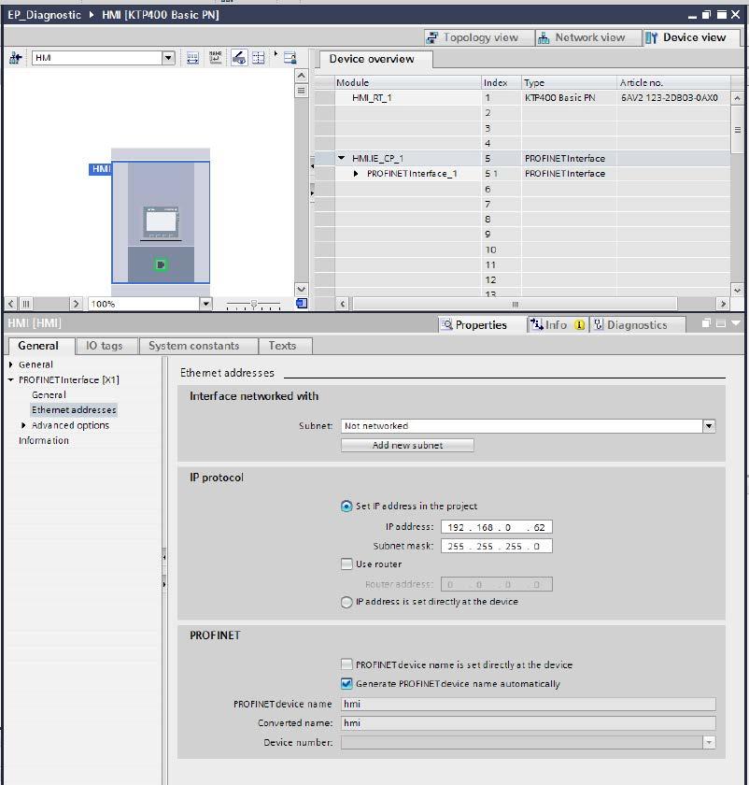The height and width of the screenshot is (785, 749).
Task: Expand the General tree node
Action: tap(11, 364)
